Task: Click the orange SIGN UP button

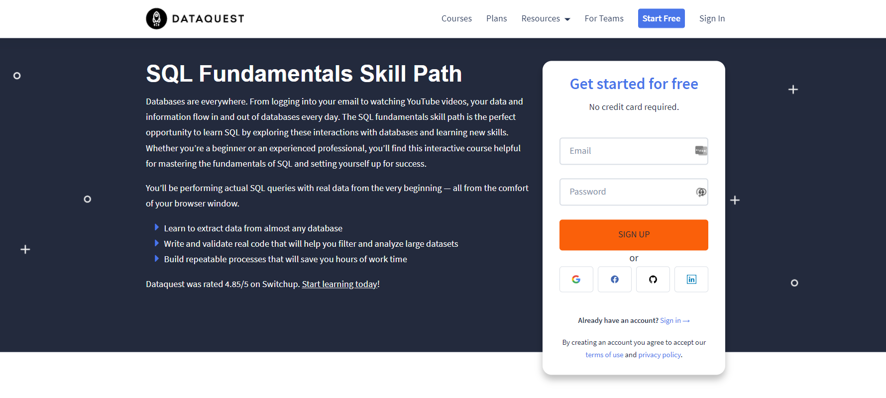Action: pos(634,235)
